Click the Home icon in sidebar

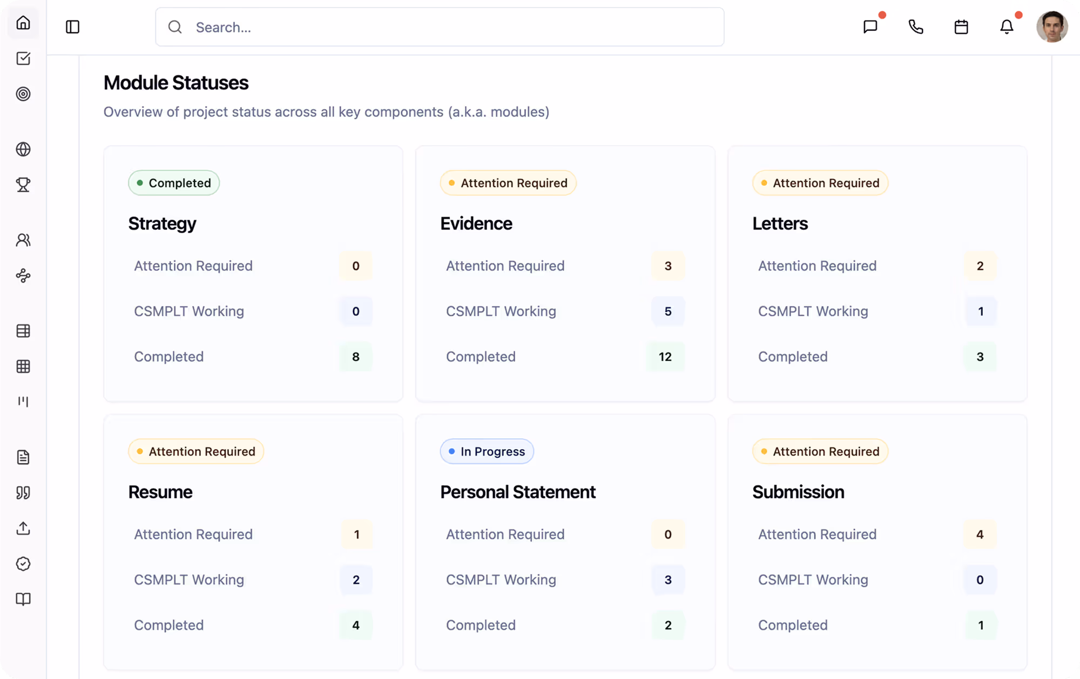(x=23, y=23)
